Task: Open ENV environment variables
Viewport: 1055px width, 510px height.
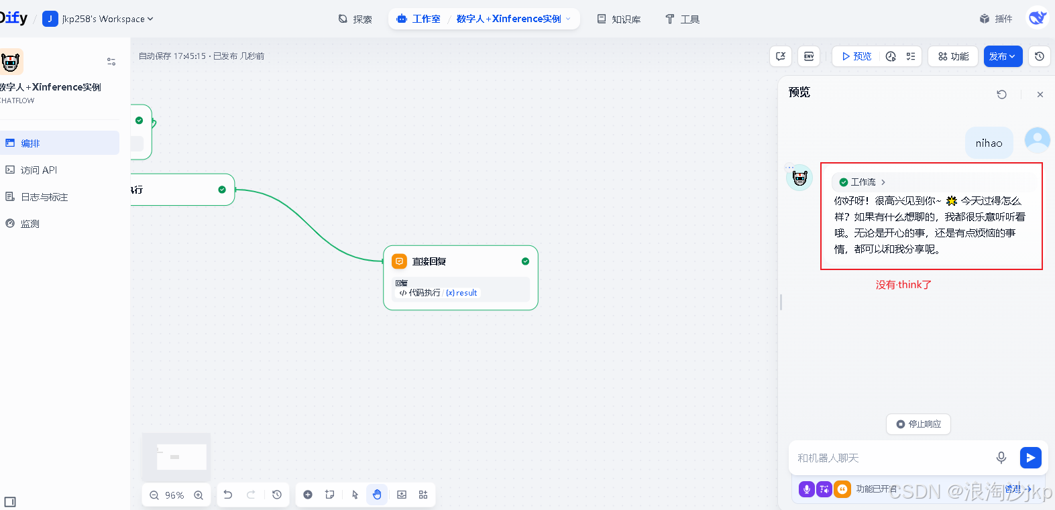Action: pos(809,56)
